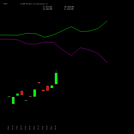Screen dimensions: 134x134
Task: Click the 30 Jul date axis label
Action: 55,128
